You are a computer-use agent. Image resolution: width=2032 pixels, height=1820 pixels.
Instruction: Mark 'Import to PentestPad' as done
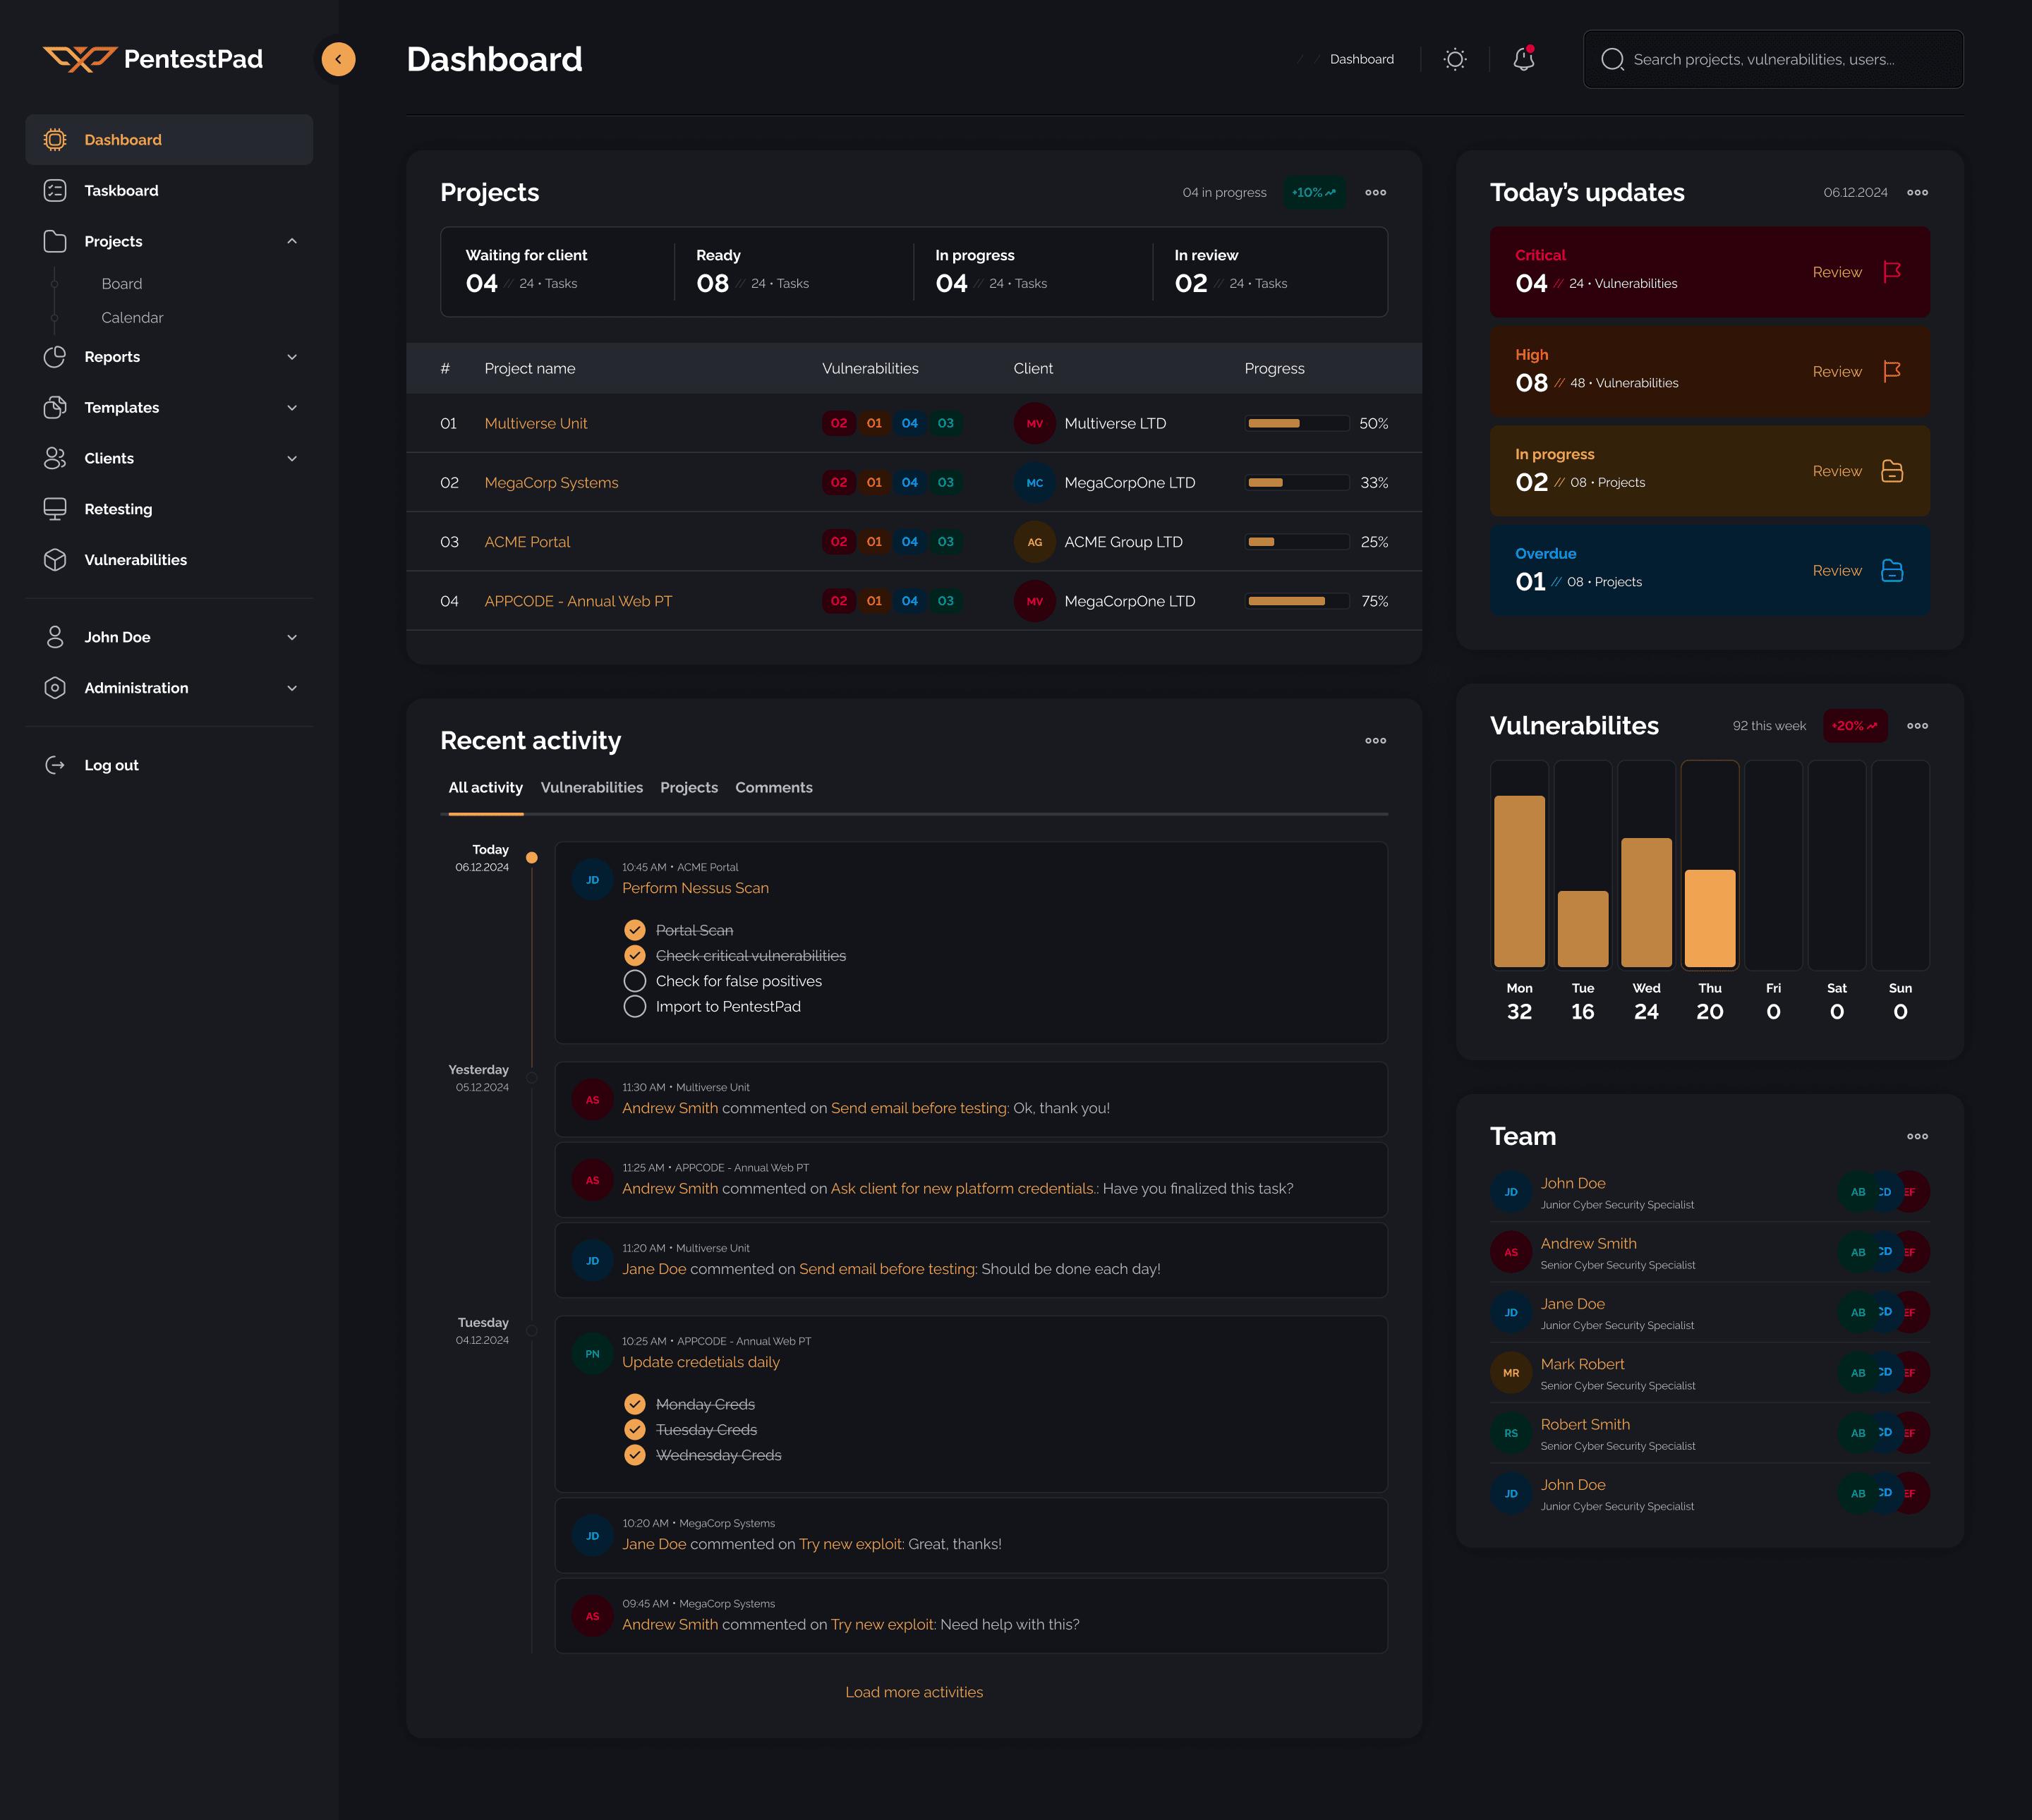click(x=635, y=1006)
